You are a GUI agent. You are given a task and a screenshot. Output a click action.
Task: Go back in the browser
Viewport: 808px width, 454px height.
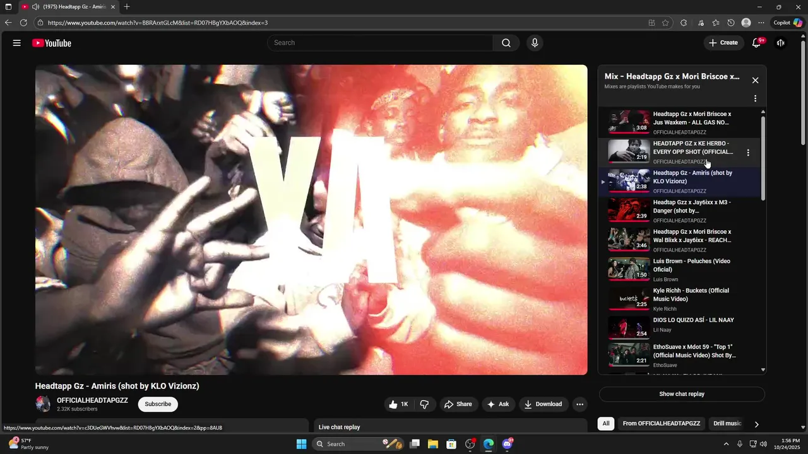[x=8, y=23]
